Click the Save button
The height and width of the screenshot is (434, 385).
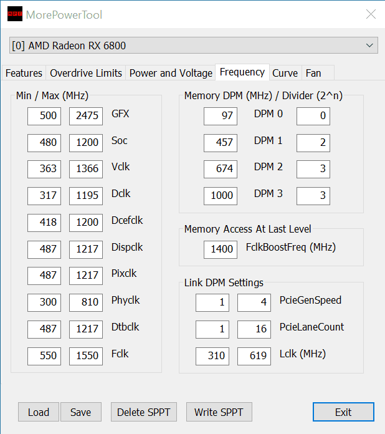[81, 412]
